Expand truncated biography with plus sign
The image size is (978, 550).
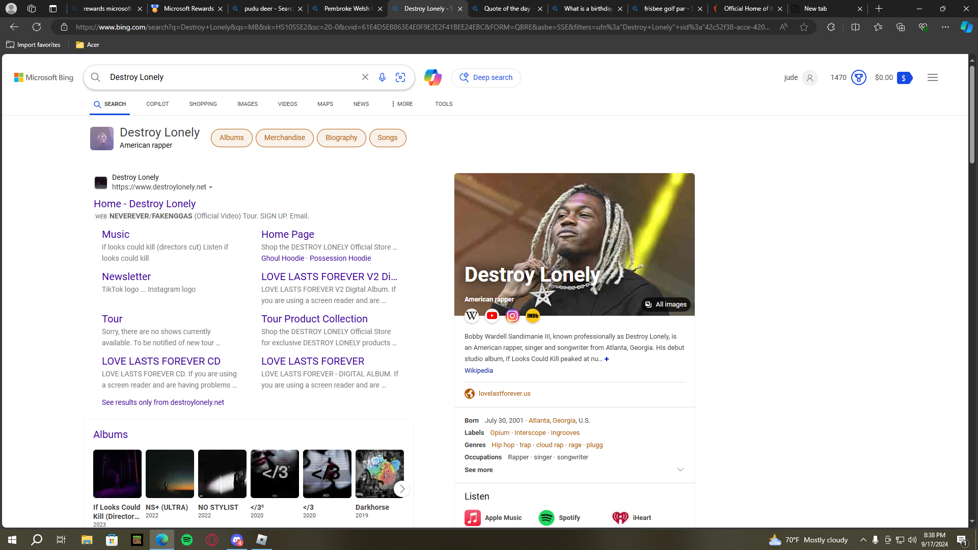click(607, 359)
